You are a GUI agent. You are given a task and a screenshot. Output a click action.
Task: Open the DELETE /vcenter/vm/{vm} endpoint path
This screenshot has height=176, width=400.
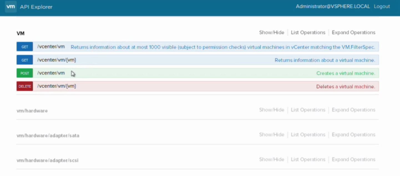click(57, 86)
